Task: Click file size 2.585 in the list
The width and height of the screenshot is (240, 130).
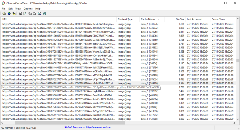Action: (x=181, y=52)
